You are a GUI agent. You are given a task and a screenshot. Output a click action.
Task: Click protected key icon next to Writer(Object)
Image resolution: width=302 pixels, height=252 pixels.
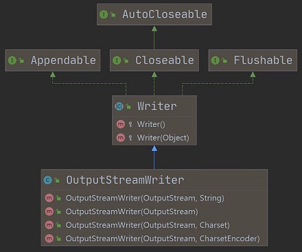click(x=130, y=138)
